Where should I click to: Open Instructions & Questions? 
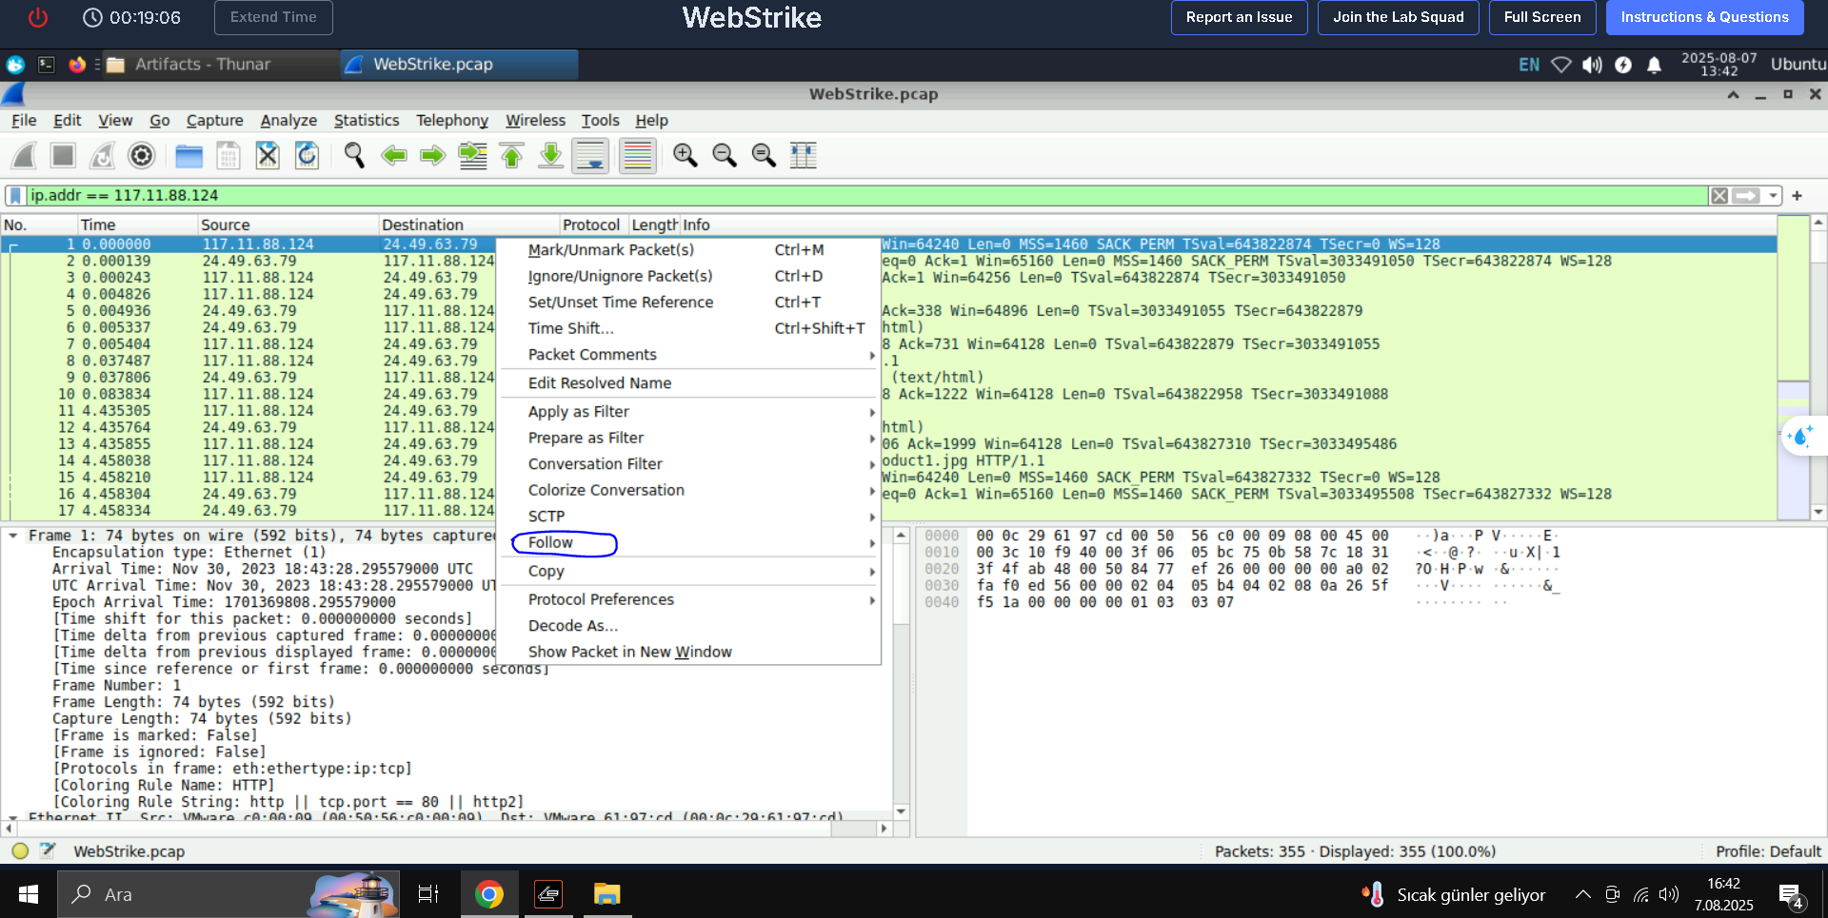[1704, 17]
